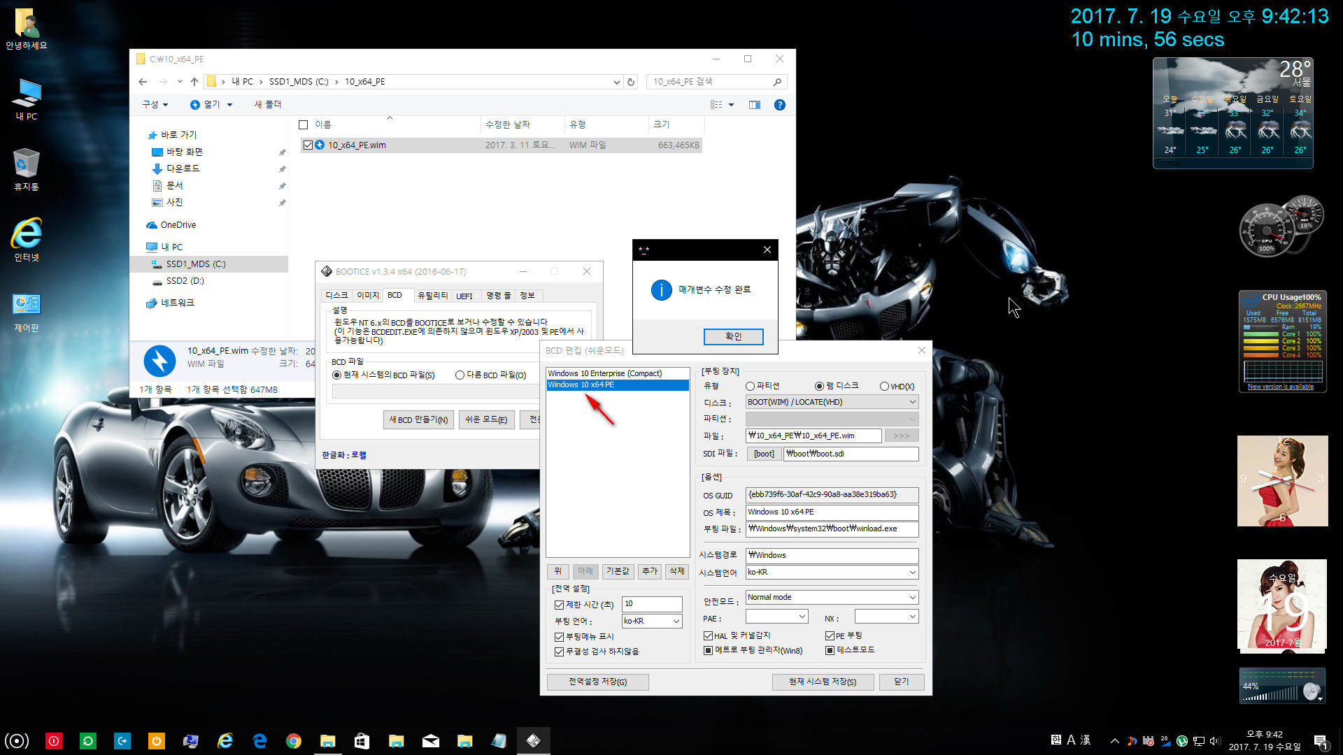The height and width of the screenshot is (755, 1343).
Task: Open the 인터넷 Internet Explorer desktop icon
Action: (x=27, y=240)
